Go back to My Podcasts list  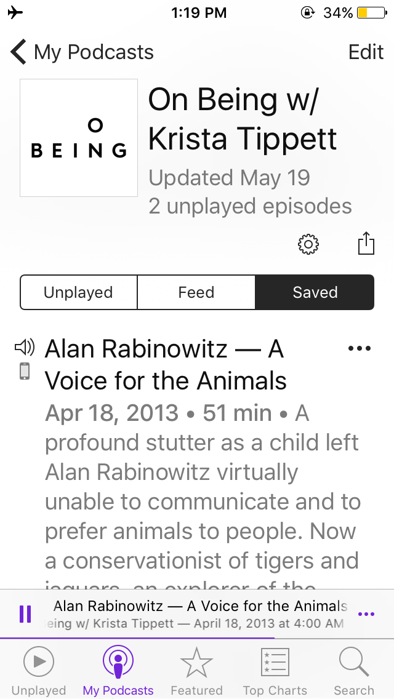point(82,52)
